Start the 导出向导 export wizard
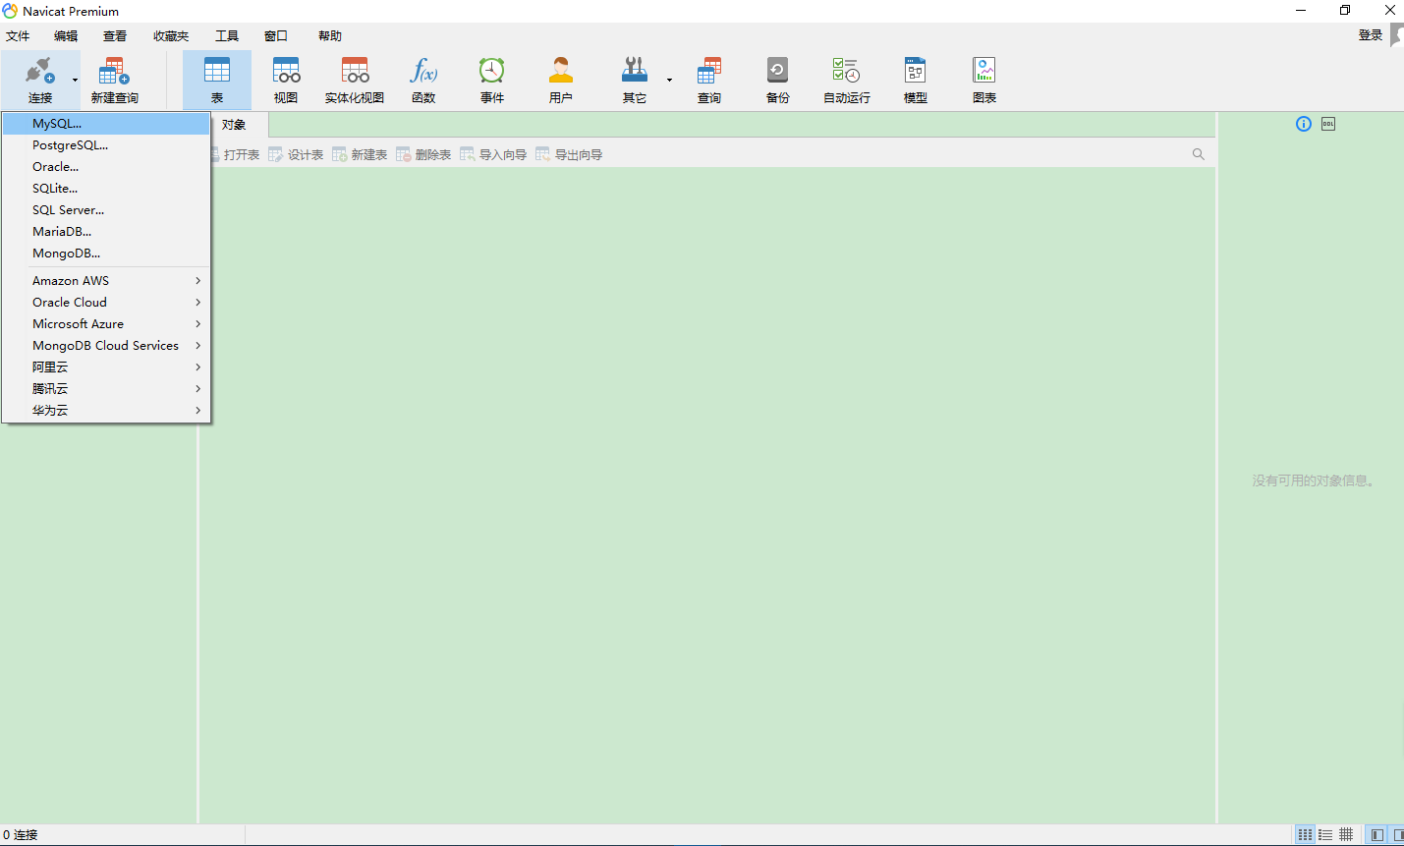 [569, 154]
